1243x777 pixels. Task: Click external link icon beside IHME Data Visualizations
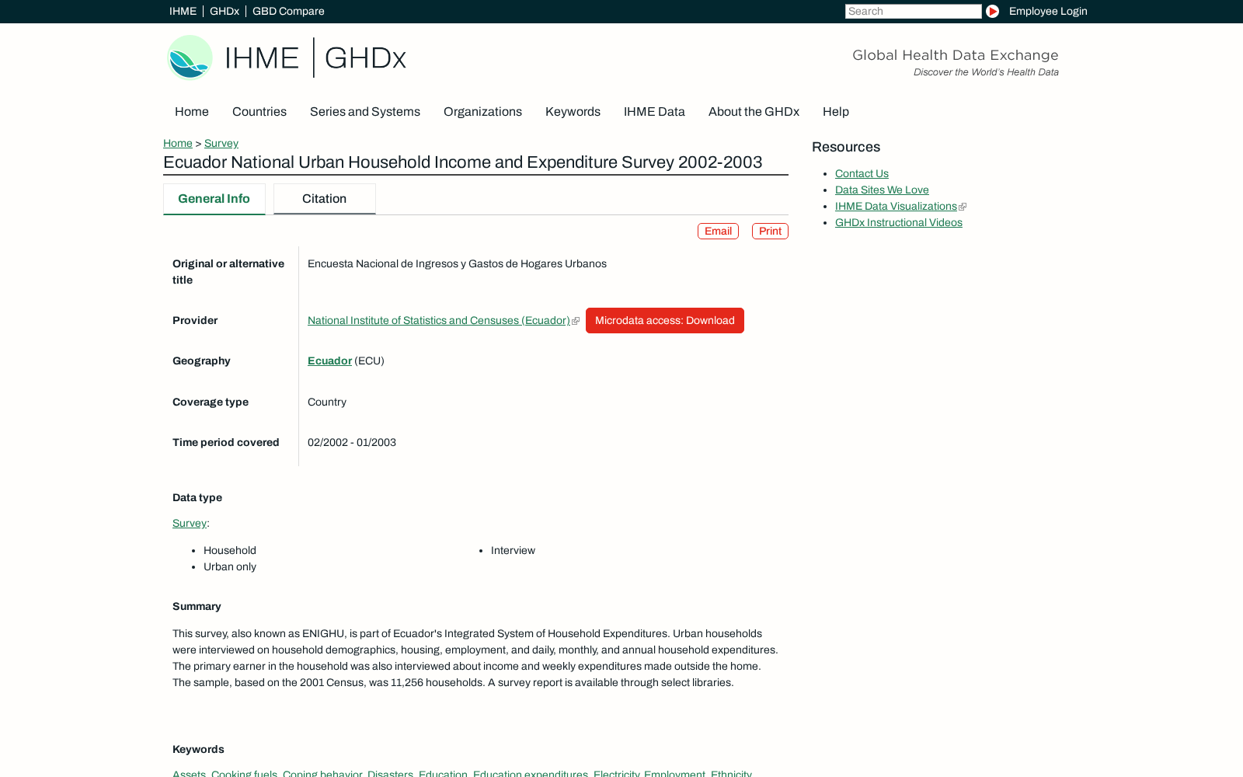click(x=963, y=207)
